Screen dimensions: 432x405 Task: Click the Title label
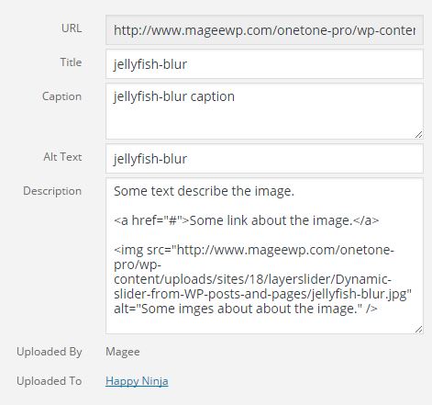pos(71,62)
